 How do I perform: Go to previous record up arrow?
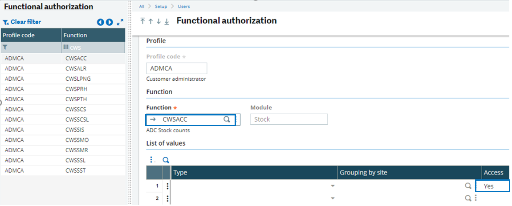150,21
